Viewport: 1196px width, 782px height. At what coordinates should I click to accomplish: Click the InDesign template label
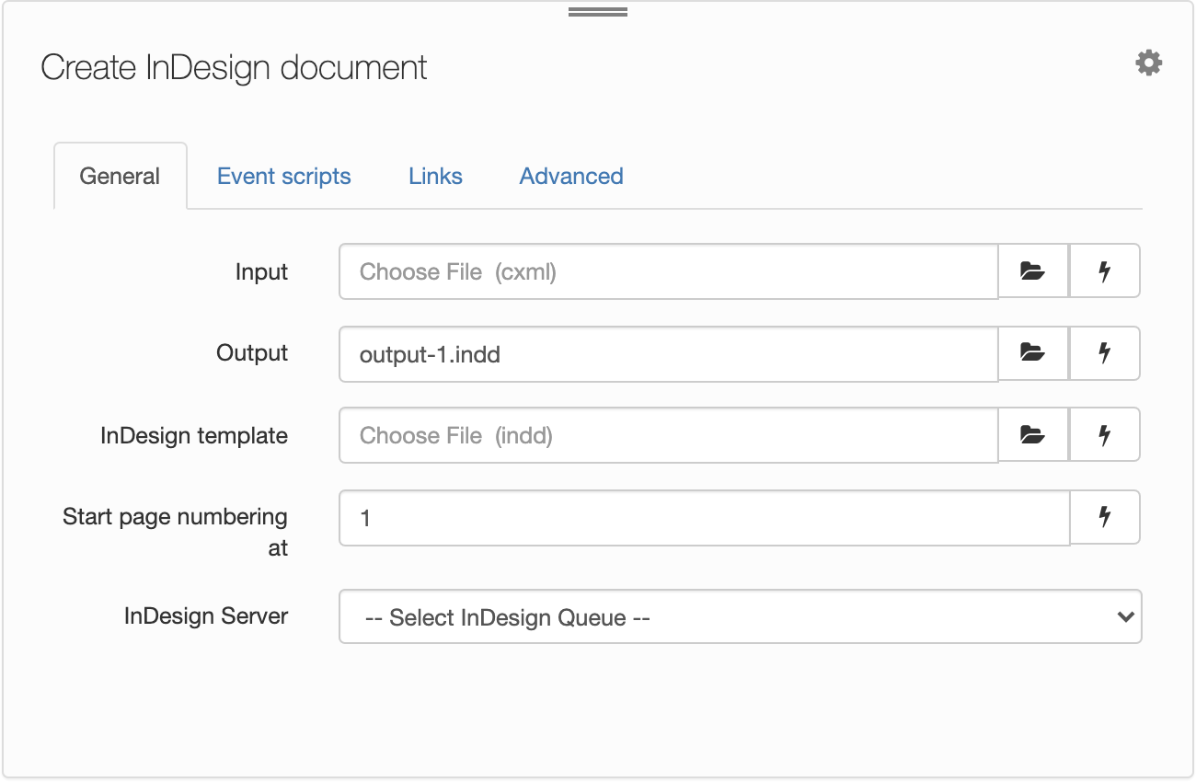point(194,435)
